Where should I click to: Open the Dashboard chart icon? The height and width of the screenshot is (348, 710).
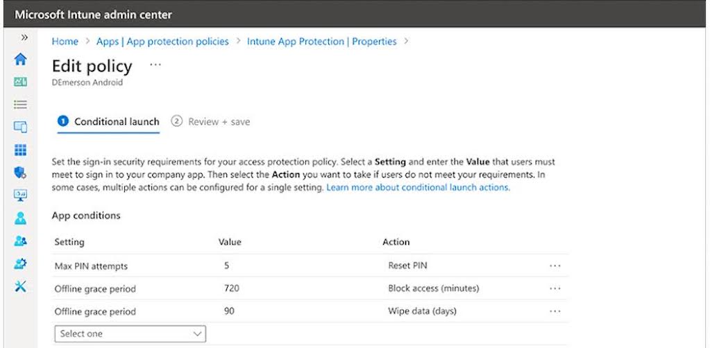click(20, 82)
